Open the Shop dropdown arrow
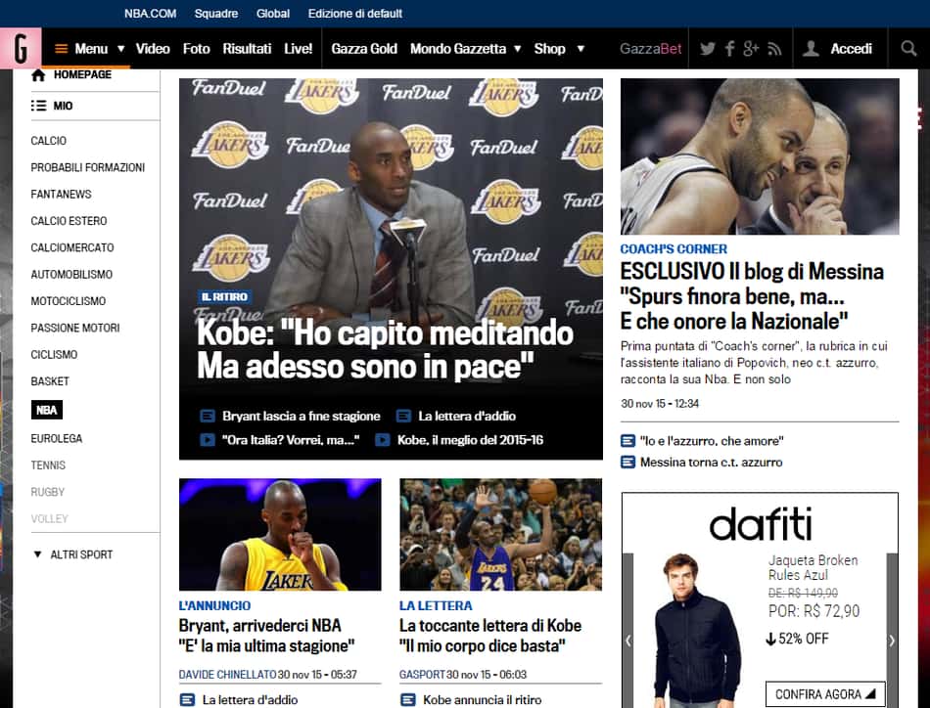Image resolution: width=930 pixels, height=708 pixels. tap(581, 49)
